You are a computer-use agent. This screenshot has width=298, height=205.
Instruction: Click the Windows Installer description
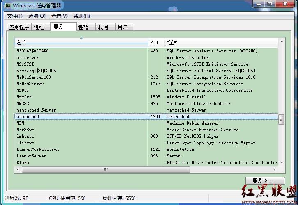(x=188, y=57)
